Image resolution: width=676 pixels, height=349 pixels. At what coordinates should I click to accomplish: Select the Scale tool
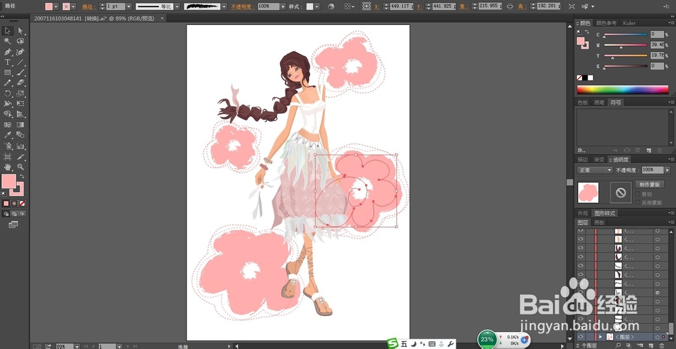20,93
